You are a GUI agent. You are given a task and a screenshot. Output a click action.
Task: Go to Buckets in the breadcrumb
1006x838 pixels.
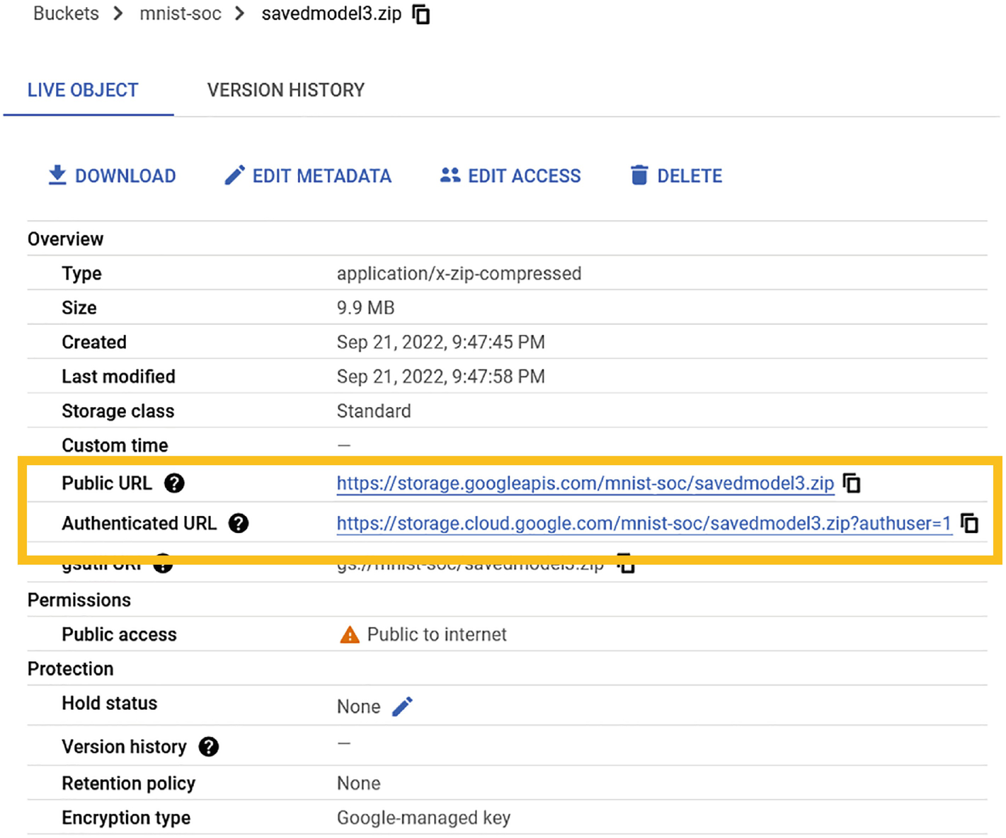click(66, 13)
